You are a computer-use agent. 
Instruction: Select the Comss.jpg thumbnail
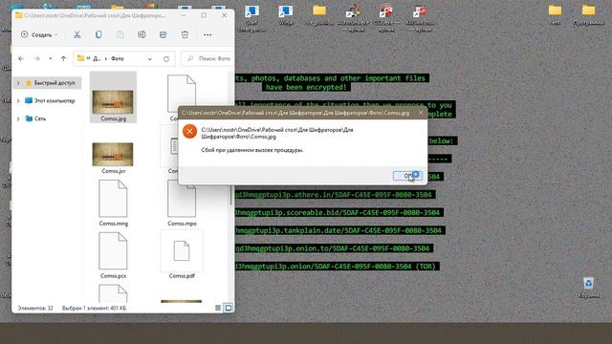[113, 101]
